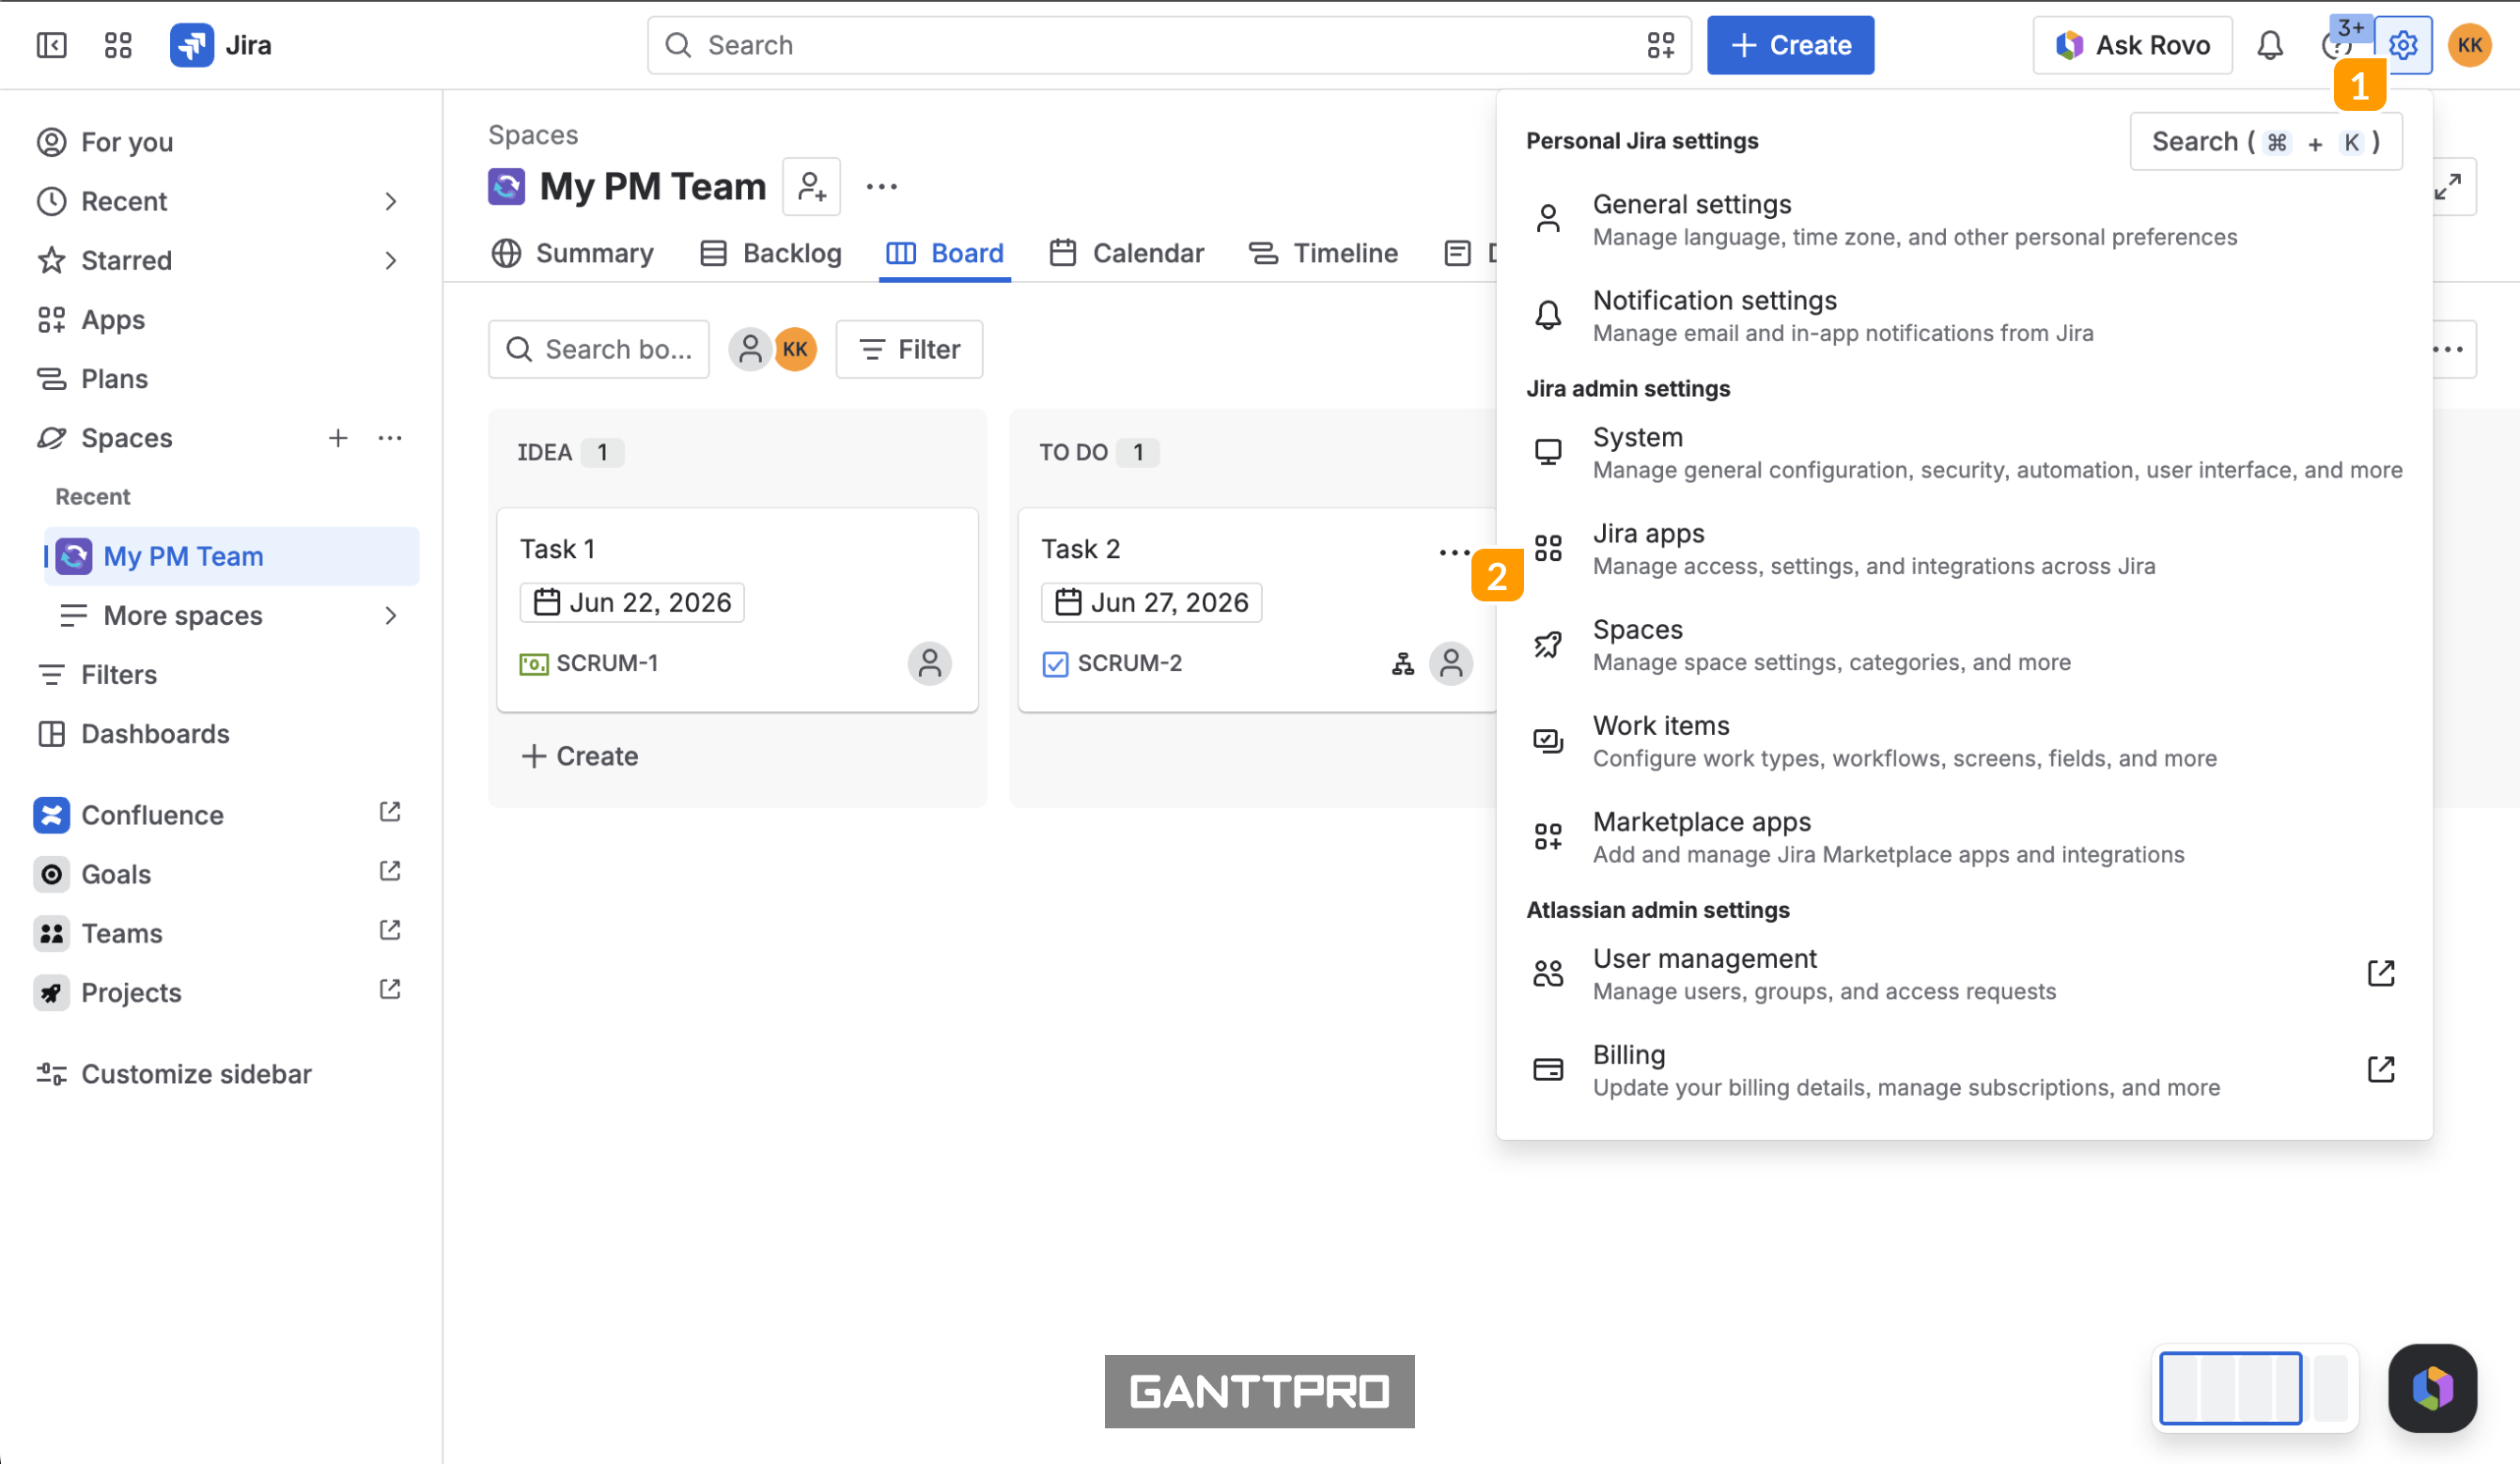Open Goals external link icon
Screen dimensions: 2520x1464
[390, 871]
